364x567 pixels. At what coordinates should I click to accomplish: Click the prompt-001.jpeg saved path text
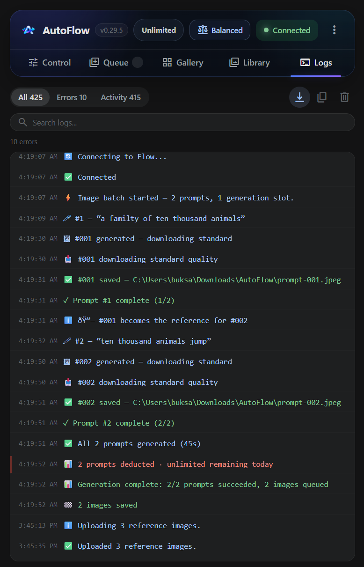coord(237,280)
